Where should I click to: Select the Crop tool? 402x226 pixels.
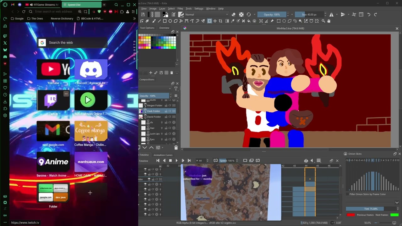pos(220,21)
